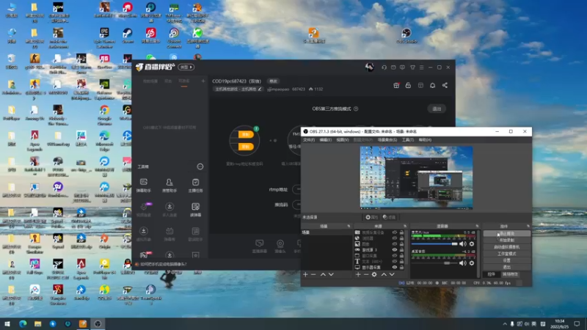Click the stop streaming button in OBS Controls

point(506,233)
